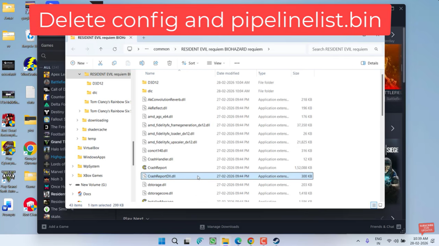Open the See more three-dot menu

(x=237, y=63)
